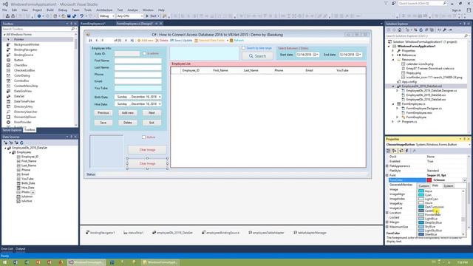Screen dimensions: 473x266
Task: Pick the ErrorProvider control in Toolbox
Action: tap(23, 122)
